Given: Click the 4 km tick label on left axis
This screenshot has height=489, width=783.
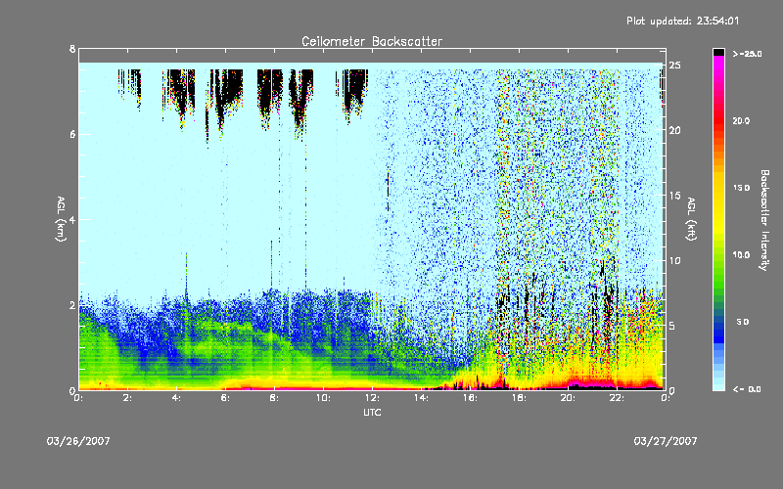Looking at the screenshot, I should click(x=72, y=219).
